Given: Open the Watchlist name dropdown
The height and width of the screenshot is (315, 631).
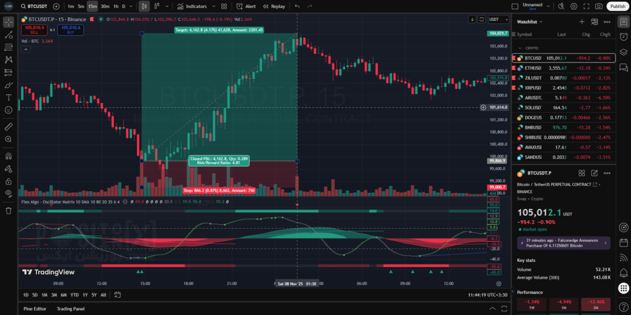Looking at the screenshot, I should pyautogui.click(x=529, y=22).
